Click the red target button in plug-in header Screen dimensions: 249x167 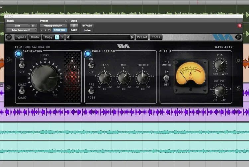point(240,26)
